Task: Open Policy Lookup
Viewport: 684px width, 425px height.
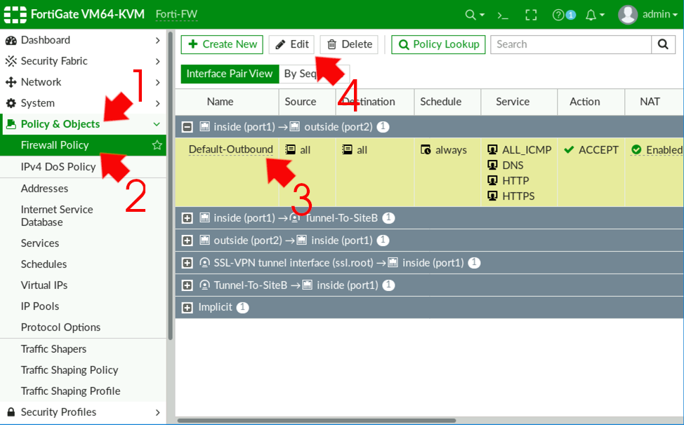Action: (438, 44)
